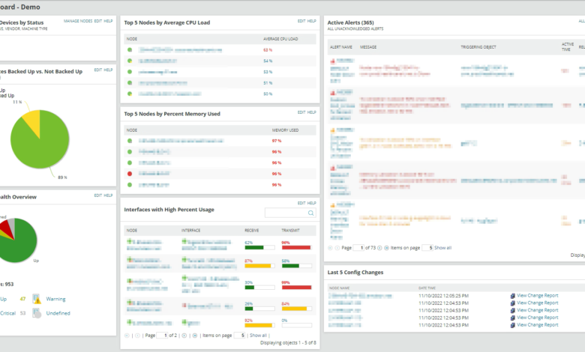
Task: Click the TRANSMIT column header in Interfaces
Action: [x=290, y=230]
